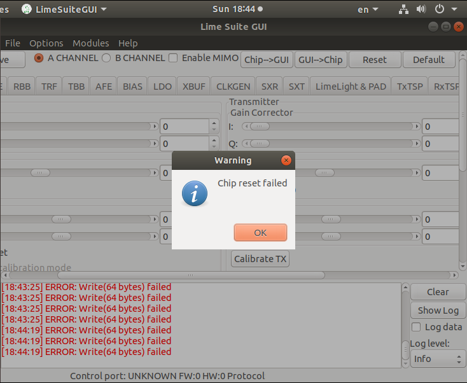
Task: Switch to the AFE tab
Action: [x=104, y=87]
